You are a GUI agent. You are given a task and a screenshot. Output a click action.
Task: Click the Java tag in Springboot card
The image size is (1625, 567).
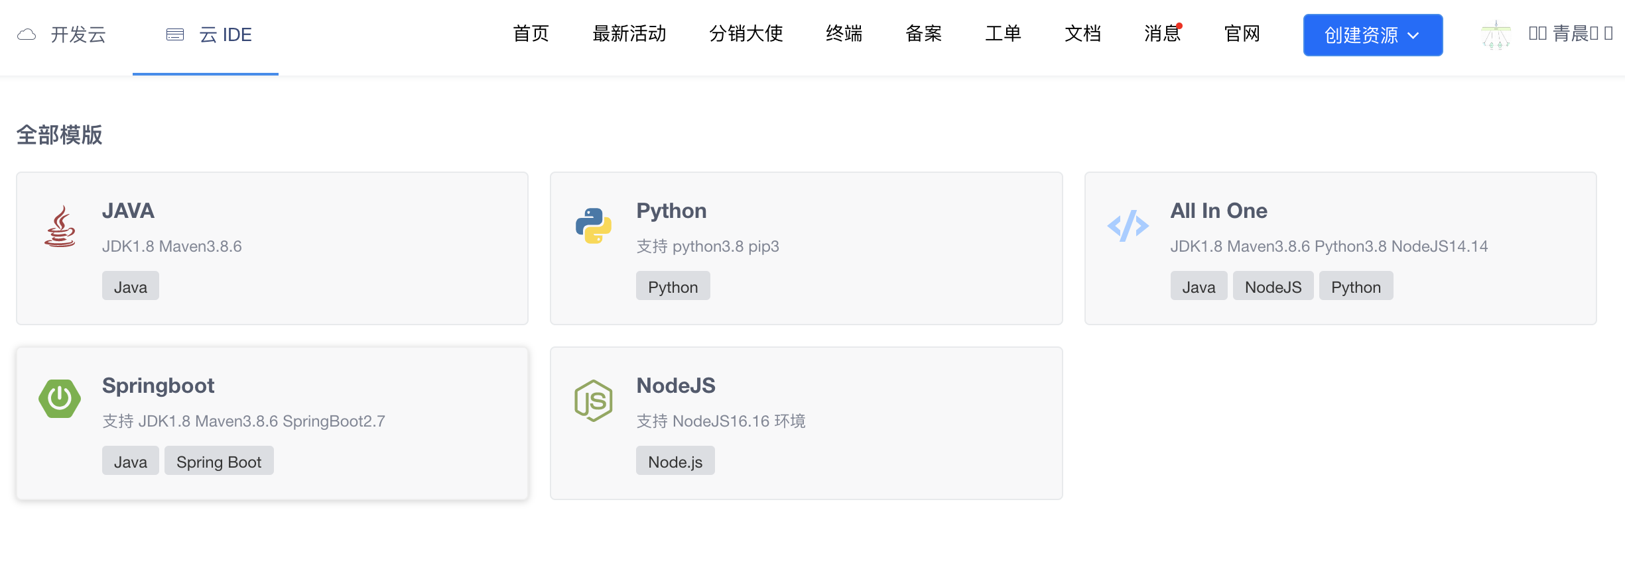click(131, 461)
